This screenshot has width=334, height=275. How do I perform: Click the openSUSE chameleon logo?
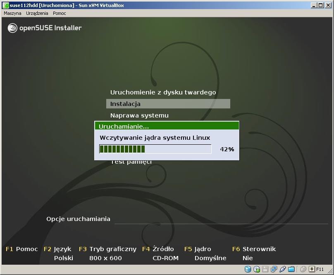[x=12, y=28]
